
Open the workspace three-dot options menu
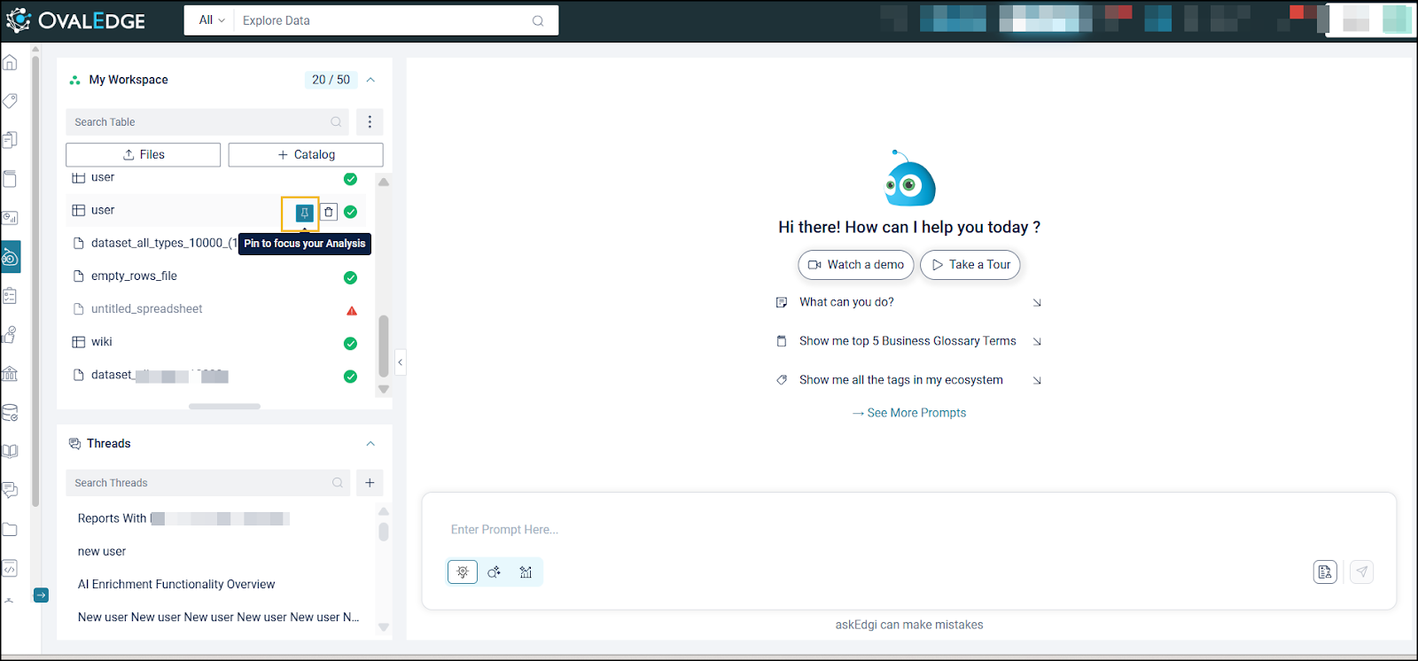click(x=370, y=122)
